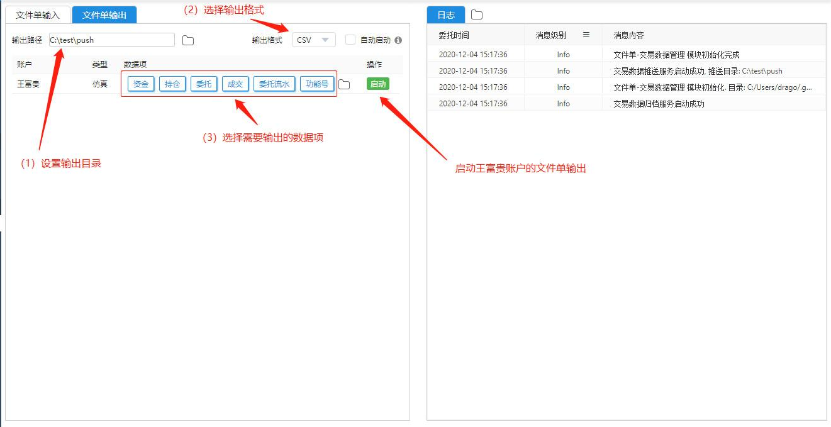Toggle the 功能号 data item

point(317,84)
